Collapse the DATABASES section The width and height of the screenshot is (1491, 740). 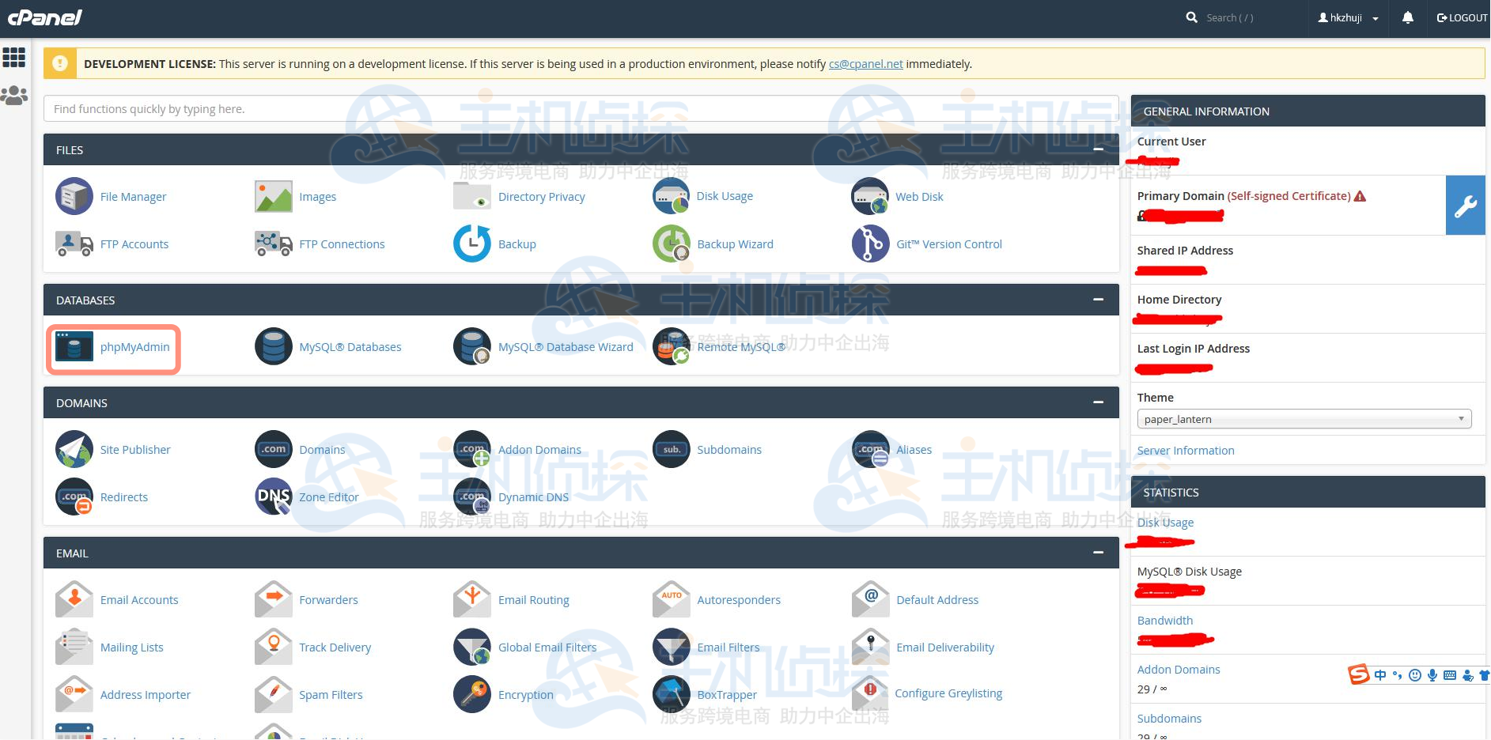(x=1098, y=300)
